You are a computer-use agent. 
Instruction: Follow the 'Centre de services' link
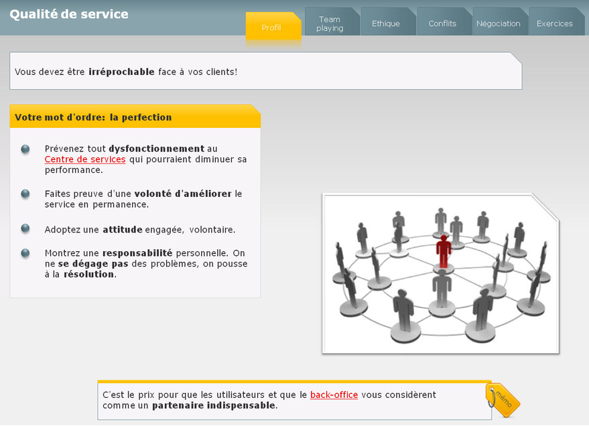[85, 159]
